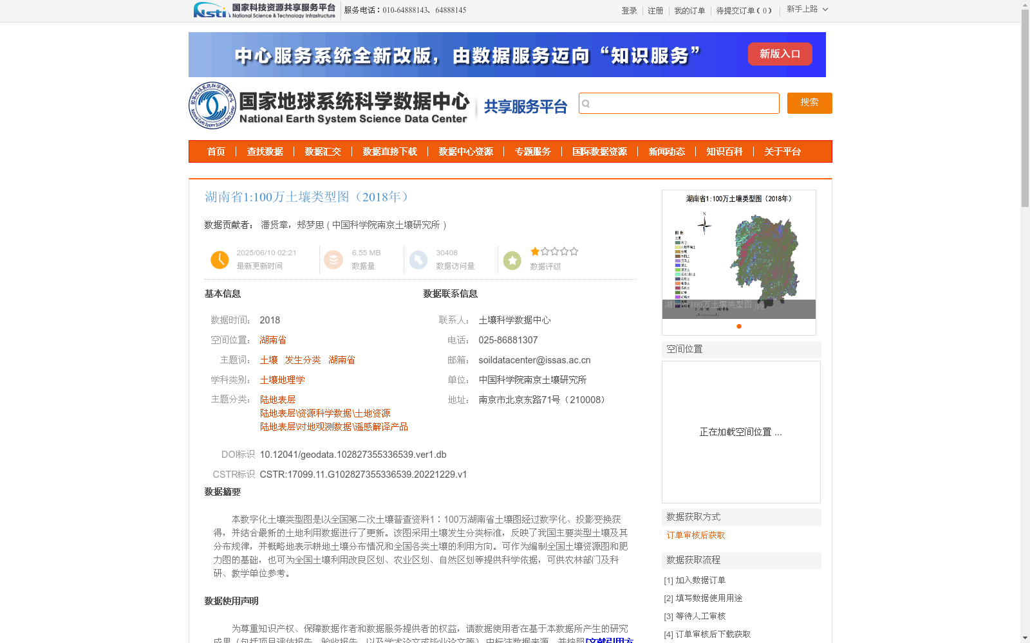Click the orange clock update-time icon
The width and height of the screenshot is (1030, 643).
click(x=220, y=260)
